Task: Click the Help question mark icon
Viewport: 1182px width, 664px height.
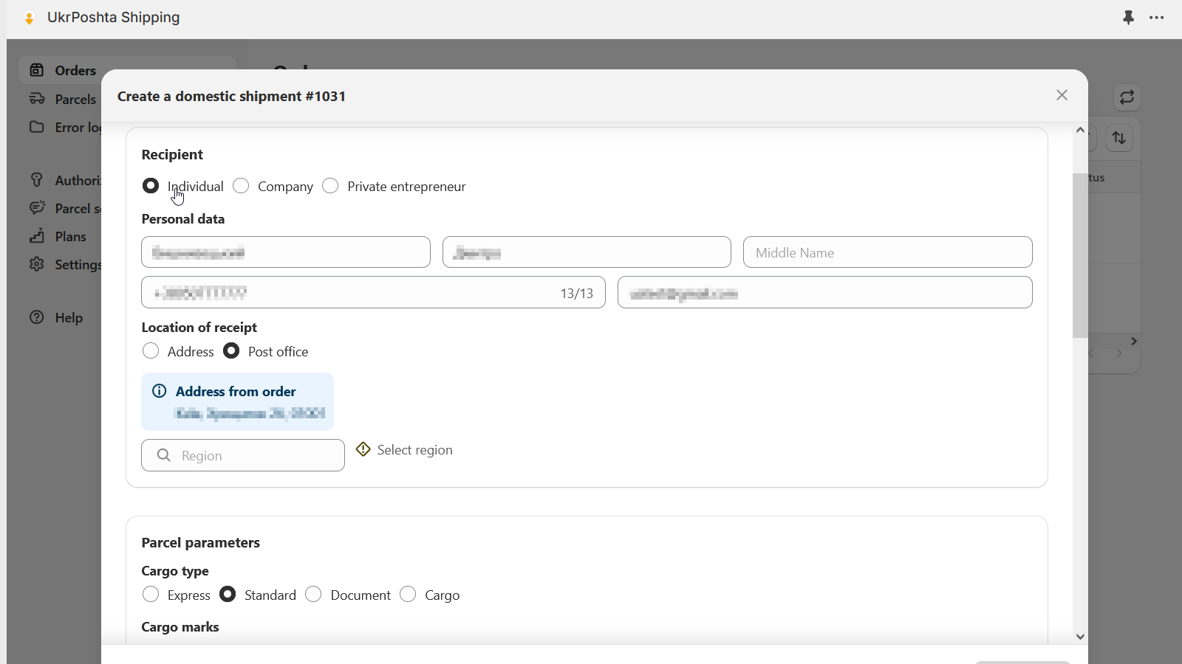Action: 37,317
